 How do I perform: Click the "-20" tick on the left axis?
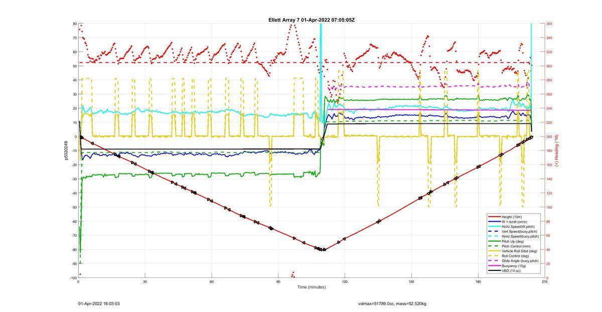pyautogui.click(x=74, y=165)
